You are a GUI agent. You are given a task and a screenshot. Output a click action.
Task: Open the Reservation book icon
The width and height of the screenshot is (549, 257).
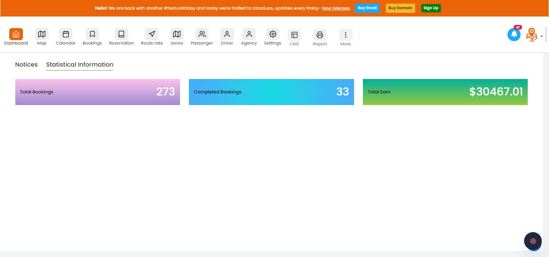click(x=121, y=34)
